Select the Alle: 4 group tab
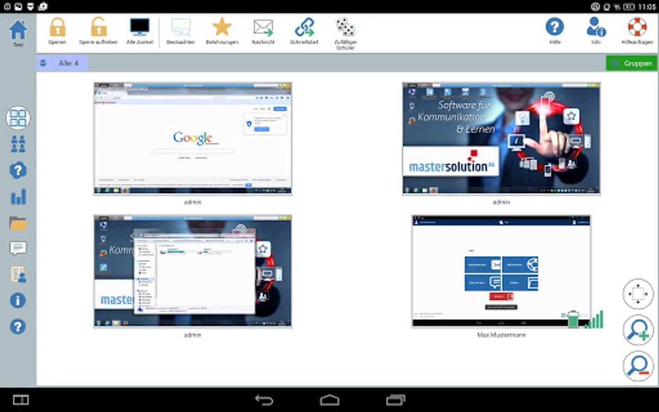 [x=62, y=63]
